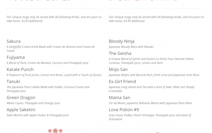212x133 pixels.
Task: Select the Green Dragon drink title
Action: [x=21, y=97]
